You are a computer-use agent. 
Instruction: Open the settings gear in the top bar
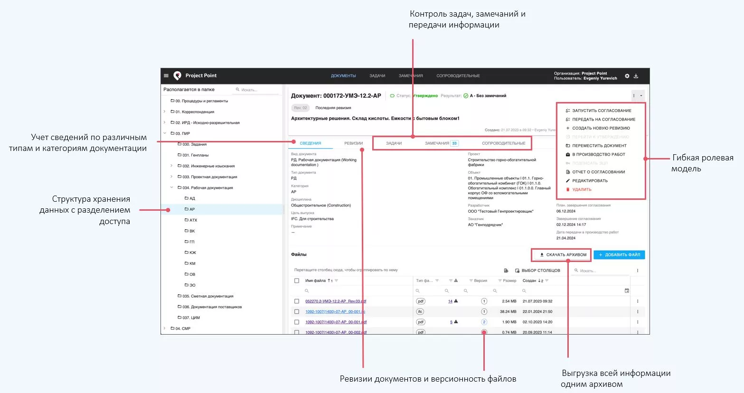tap(627, 76)
